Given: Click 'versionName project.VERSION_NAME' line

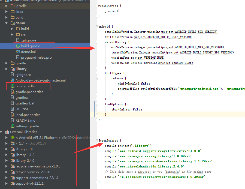Looking at the screenshot, I should (138, 58).
